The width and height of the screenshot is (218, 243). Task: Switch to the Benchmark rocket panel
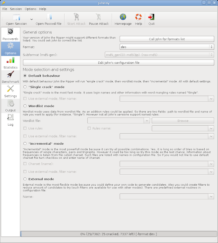click(10, 77)
